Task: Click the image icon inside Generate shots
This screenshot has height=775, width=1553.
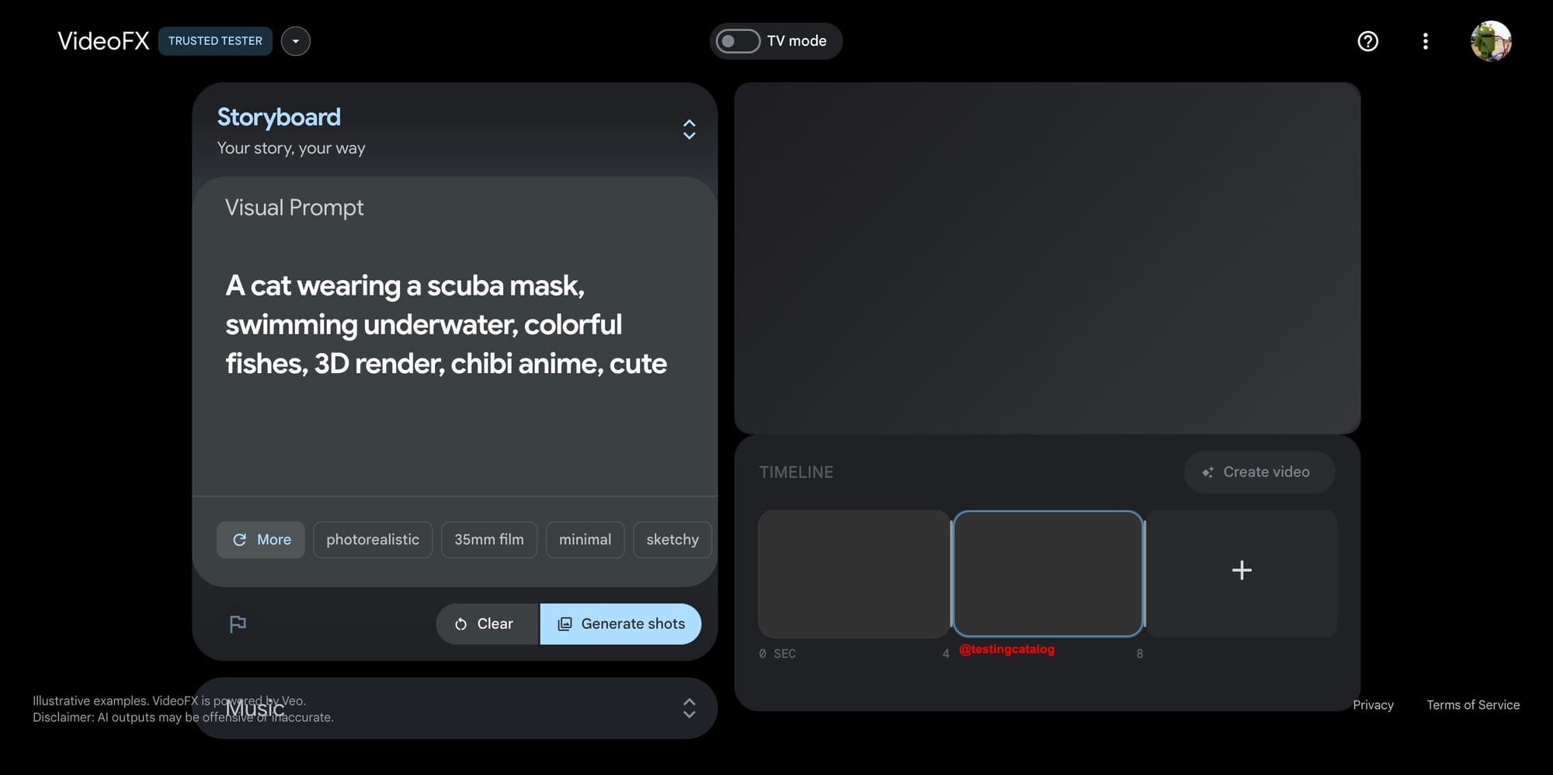Action: click(565, 624)
